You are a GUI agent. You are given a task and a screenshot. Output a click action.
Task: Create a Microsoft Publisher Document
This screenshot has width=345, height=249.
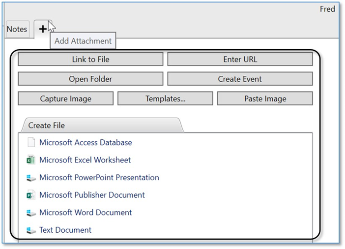click(x=92, y=195)
